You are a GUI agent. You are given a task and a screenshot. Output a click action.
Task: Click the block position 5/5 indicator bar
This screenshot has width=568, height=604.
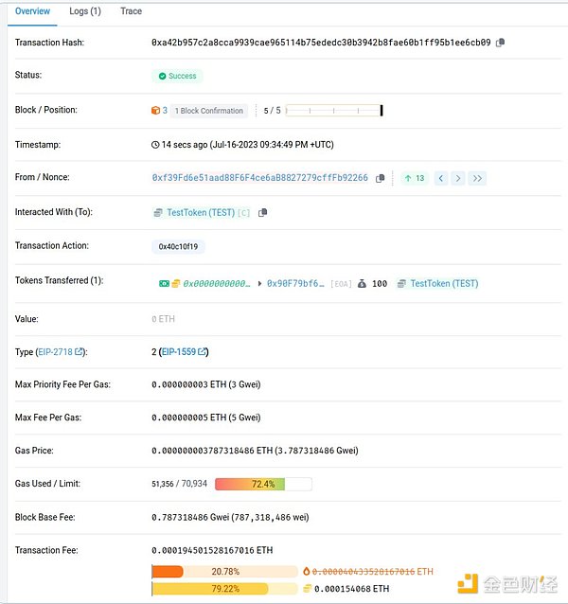pyautogui.click(x=333, y=111)
